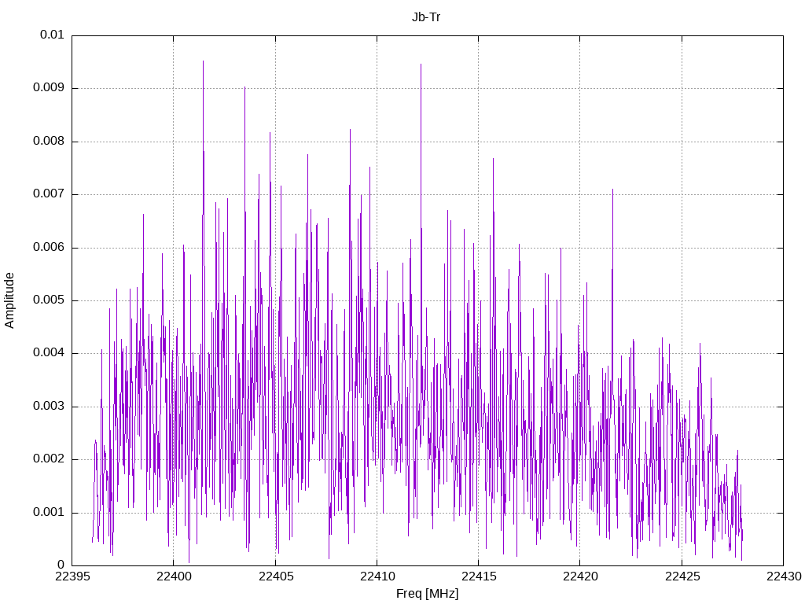Select the 'Freq [MHz]' x-axis label
Viewport: 805px width, 604px height.
tap(427, 594)
